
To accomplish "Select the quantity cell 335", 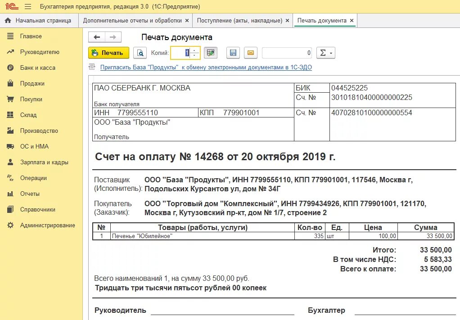I will 310,236.
